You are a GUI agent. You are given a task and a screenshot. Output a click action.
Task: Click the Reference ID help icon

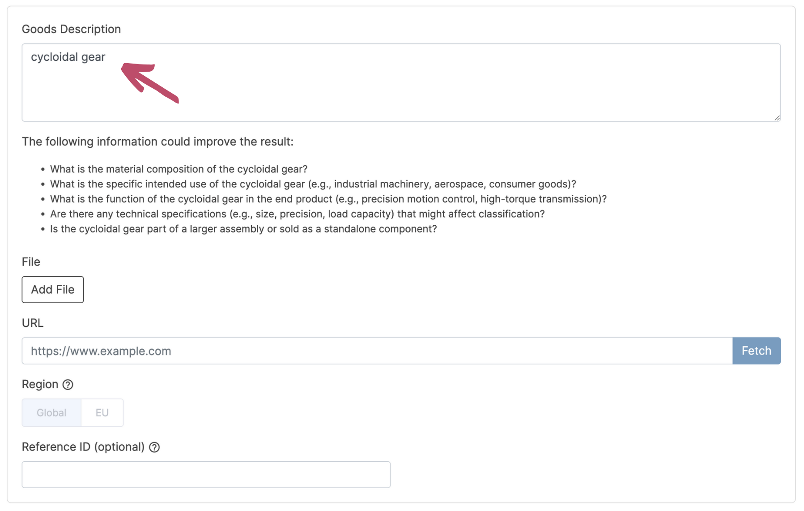point(154,447)
